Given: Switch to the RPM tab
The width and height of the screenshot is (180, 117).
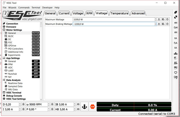Looking at the screenshot, I should (x=89, y=13).
